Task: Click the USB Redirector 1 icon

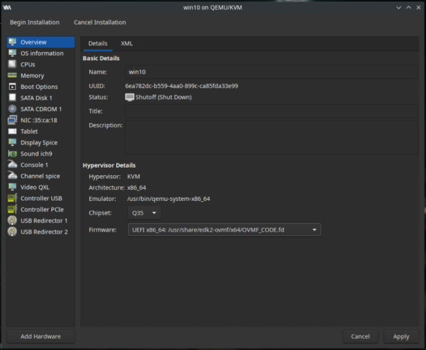Action: click(12, 220)
